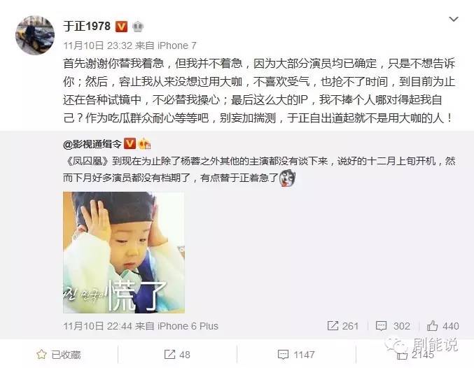Screen dimensions: 474x368
Task: Toggle the 已收藏 favorite star
Action: (x=59, y=355)
